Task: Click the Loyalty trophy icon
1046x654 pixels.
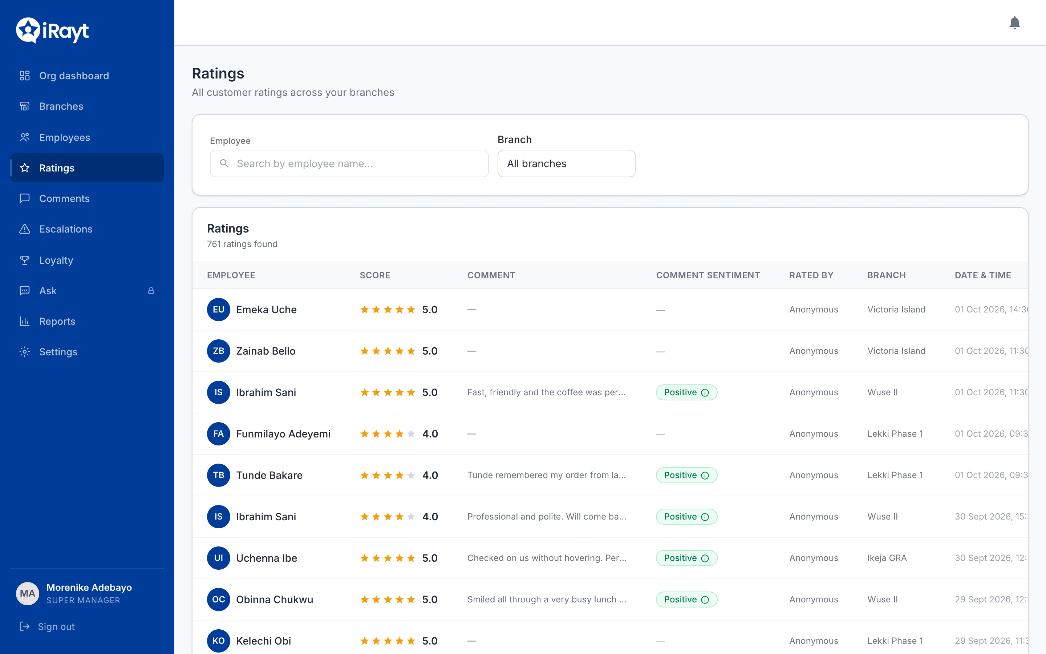Action: pos(25,260)
